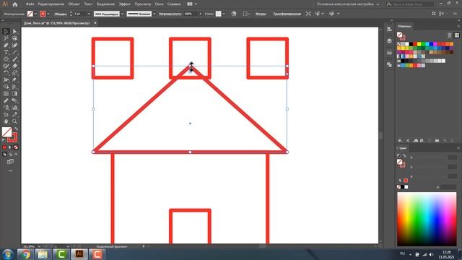Image resolution: width=462 pixels, height=260 pixels.
Task: Select the Magic Wand tool
Action: [6, 38]
